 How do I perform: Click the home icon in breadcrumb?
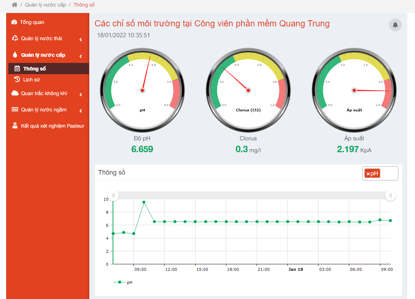point(14,5)
